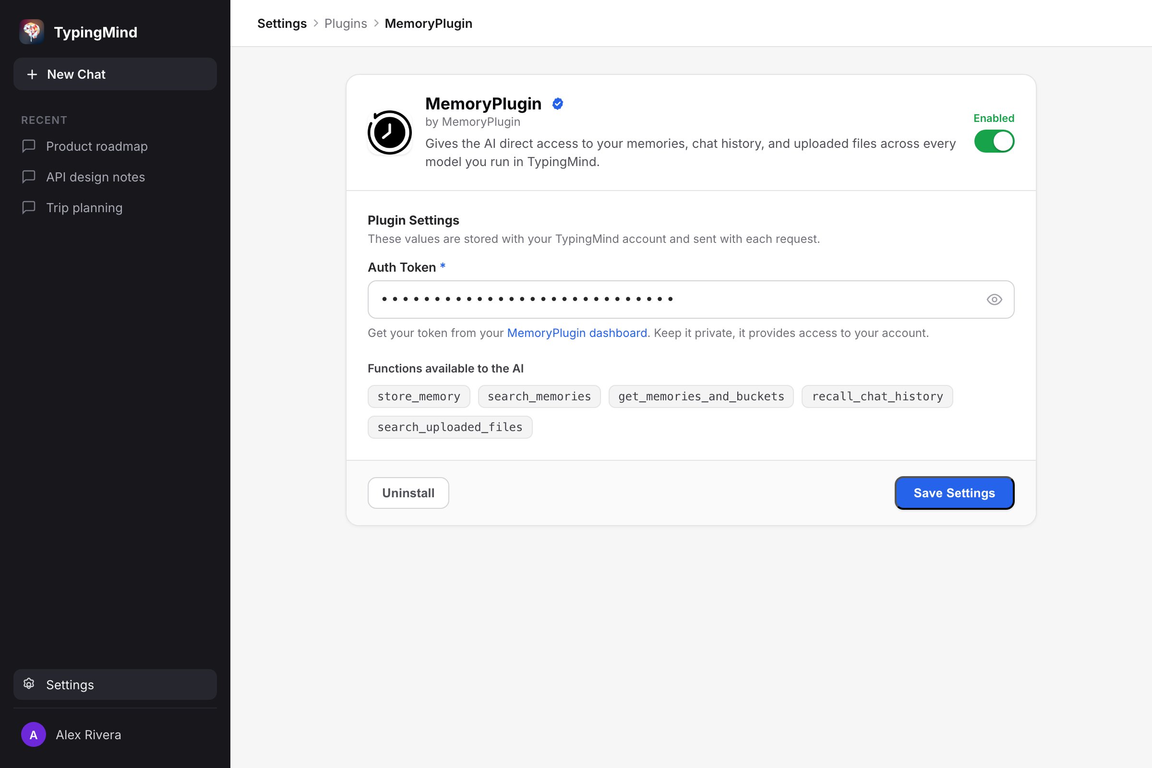The height and width of the screenshot is (768, 1152).
Task: Click the search_memories function chip
Action: pos(539,396)
